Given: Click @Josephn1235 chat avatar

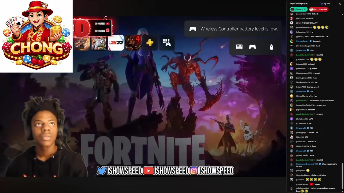Looking at the screenshot, I should pos(292,60).
